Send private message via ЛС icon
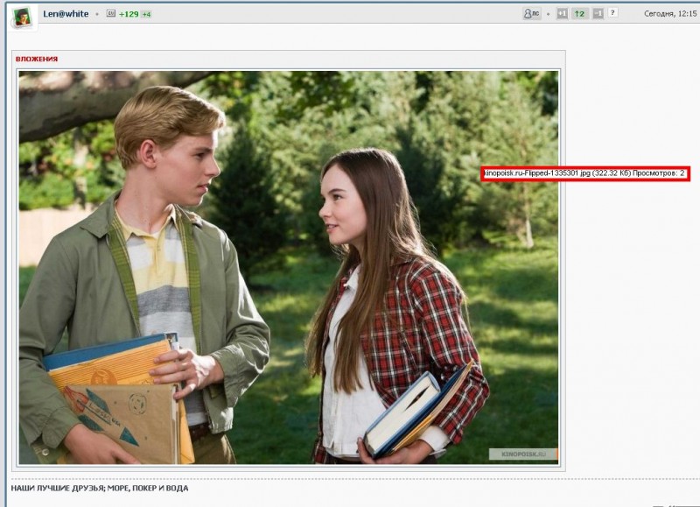The width and height of the screenshot is (700, 507). tap(530, 13)
